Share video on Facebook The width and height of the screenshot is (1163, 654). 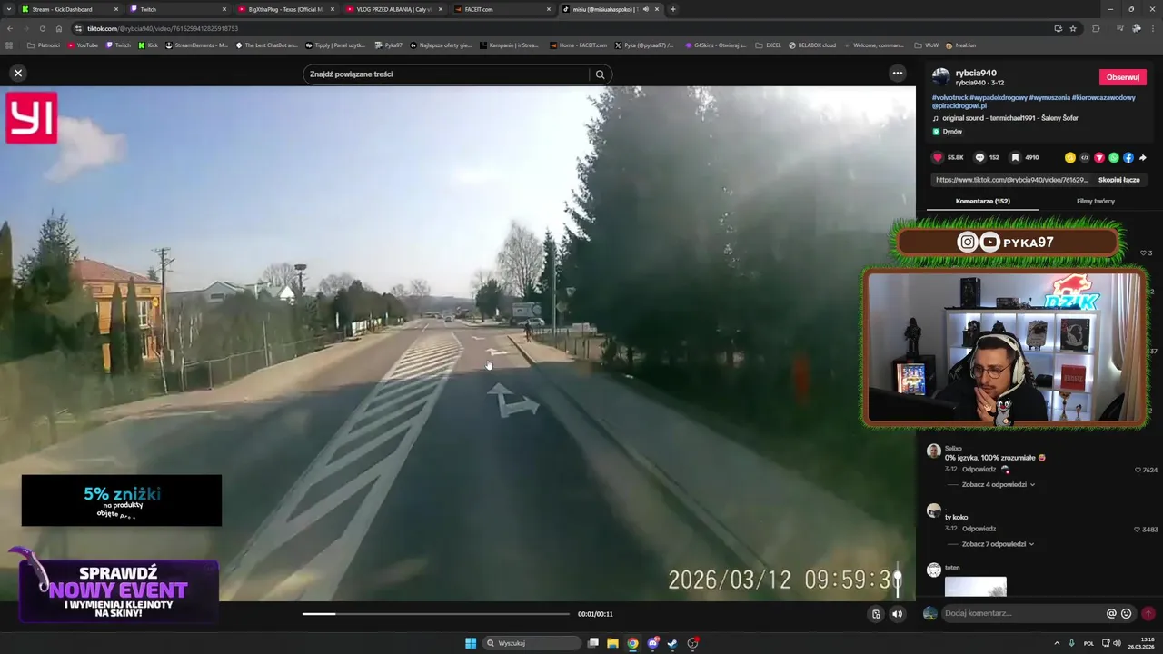pyautogui.click(x=1128, y=157)
